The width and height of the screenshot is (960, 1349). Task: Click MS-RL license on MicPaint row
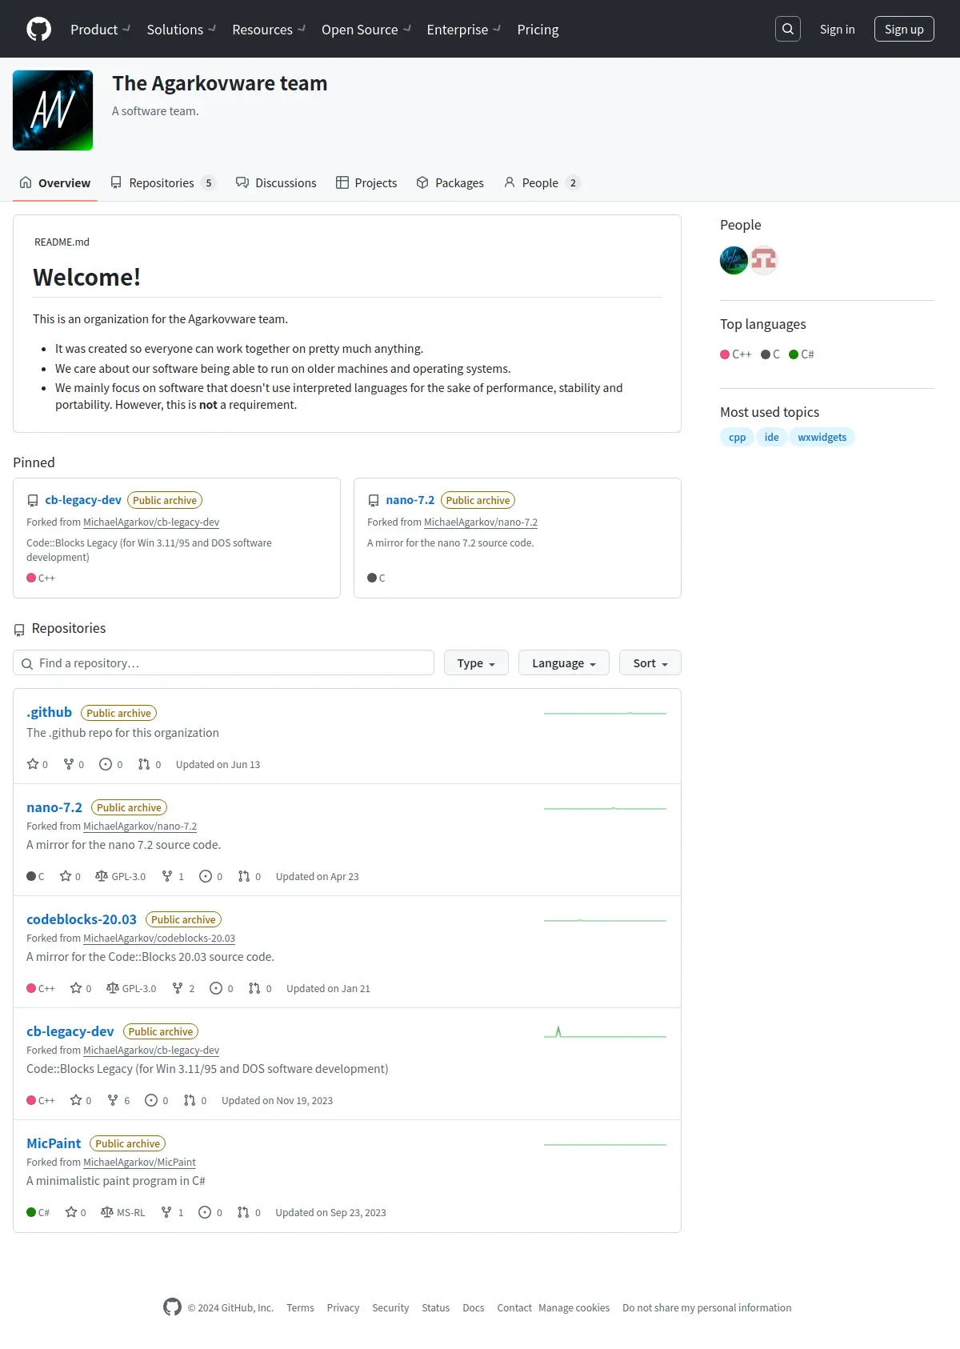122,1212
